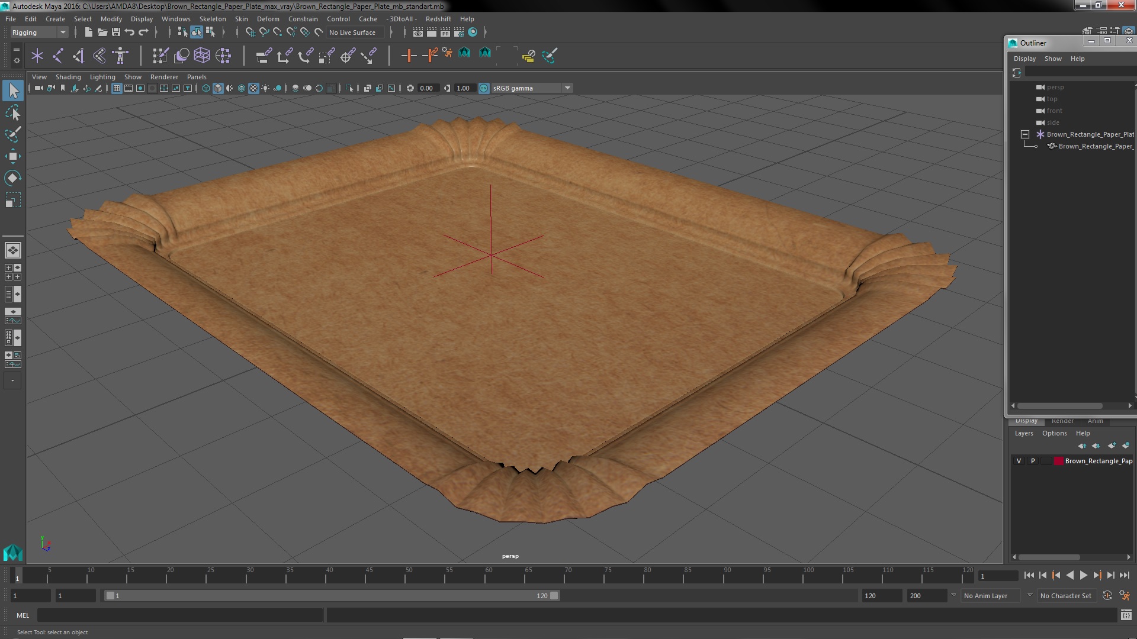This screenshot has height=639, width=1137.
Task: Click the Outliner horizontal scrollbar
Action: click(1059, 406)
